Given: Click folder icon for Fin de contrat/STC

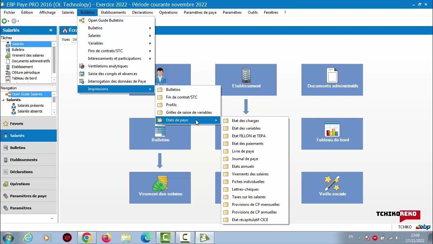Looking at the screenshot, I should [160, 97].
